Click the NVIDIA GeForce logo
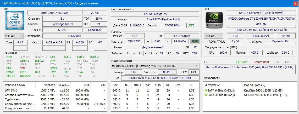The width and height of the screenshot is (299, 114). pos(214,20)
